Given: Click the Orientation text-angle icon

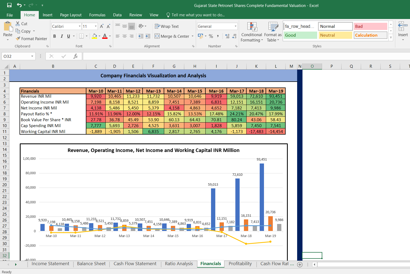Looking at the screenshot, I should click(141, 26).
